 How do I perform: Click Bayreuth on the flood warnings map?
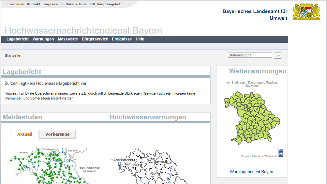160,162
